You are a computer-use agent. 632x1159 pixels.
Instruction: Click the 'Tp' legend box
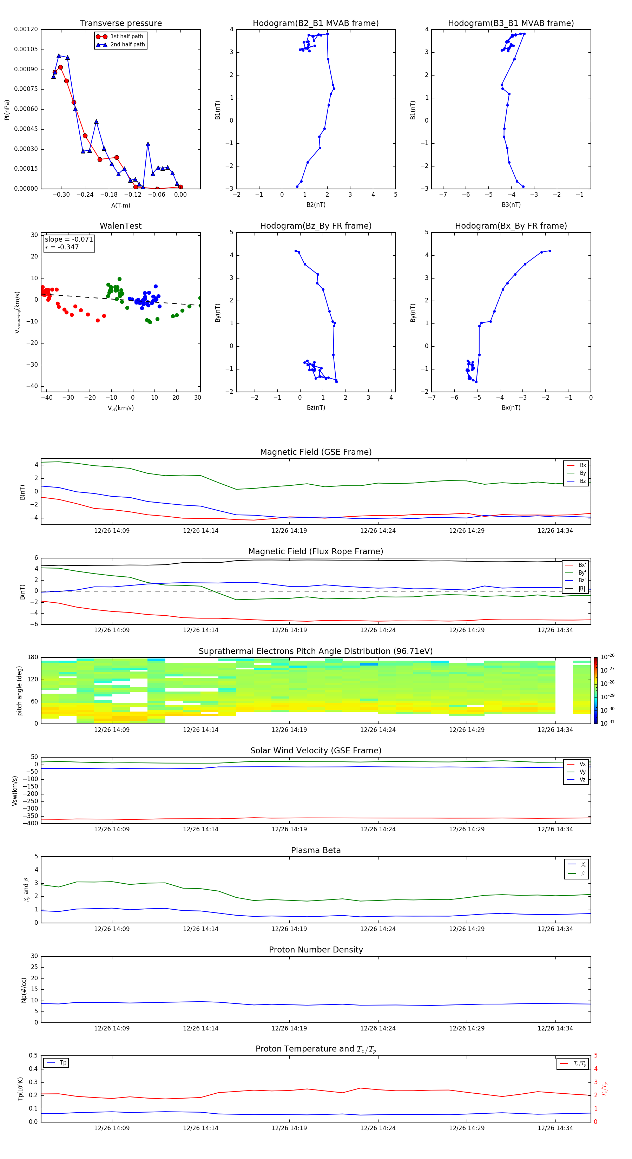point(56,1063)
